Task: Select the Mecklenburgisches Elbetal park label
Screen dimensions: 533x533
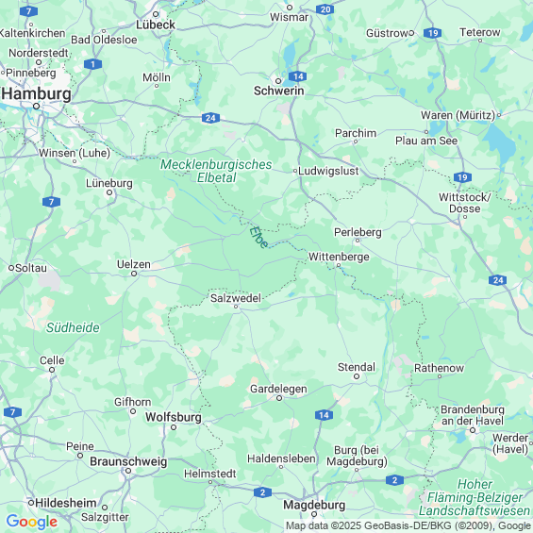Action: point(216,171)
